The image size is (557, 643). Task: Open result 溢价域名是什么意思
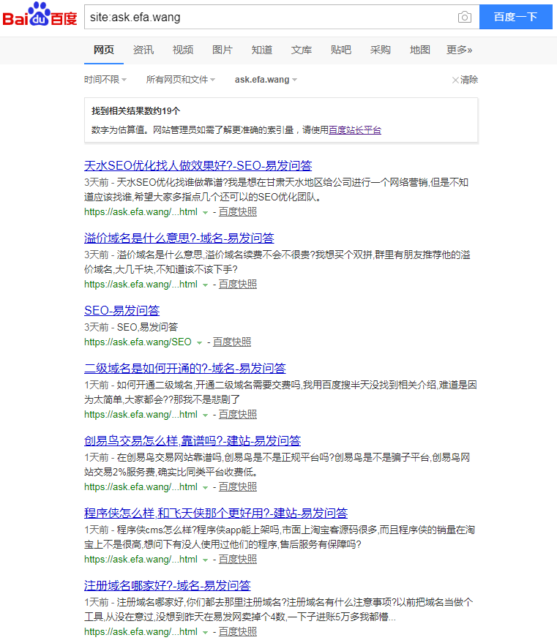pos(179,238)
